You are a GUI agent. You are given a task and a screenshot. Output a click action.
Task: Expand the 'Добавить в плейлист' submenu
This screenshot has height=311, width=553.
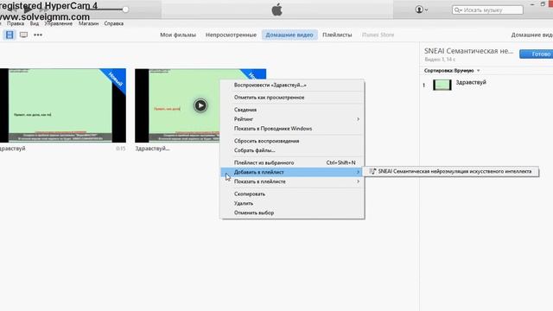click(292, 172)
